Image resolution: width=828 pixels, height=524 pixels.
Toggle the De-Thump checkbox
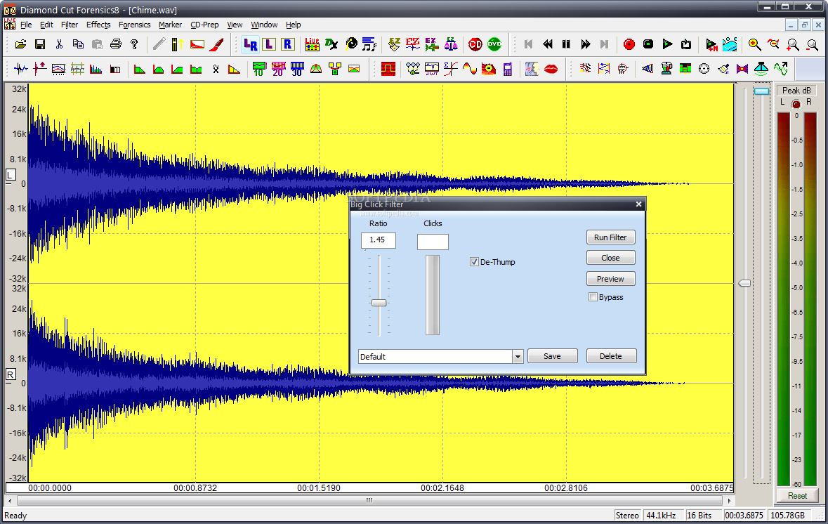(474, 262)
